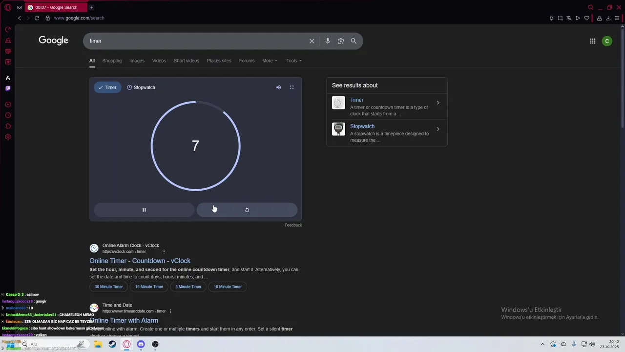Viewport: 625px width, 352px height.
Task: Open Discord from the taskbar
Action: pyautogui.click(x=141, y=344)
